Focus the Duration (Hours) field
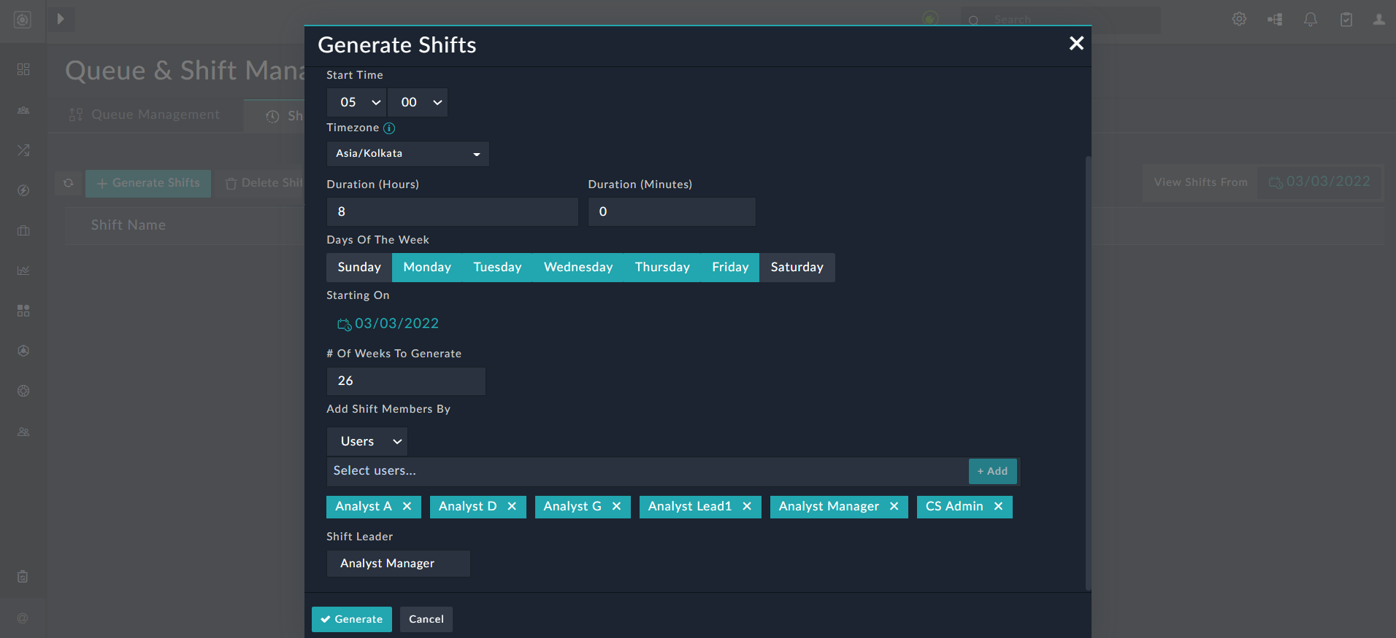Image resolution: width=1396 pixels, height=638 pixels. point(452,211)
